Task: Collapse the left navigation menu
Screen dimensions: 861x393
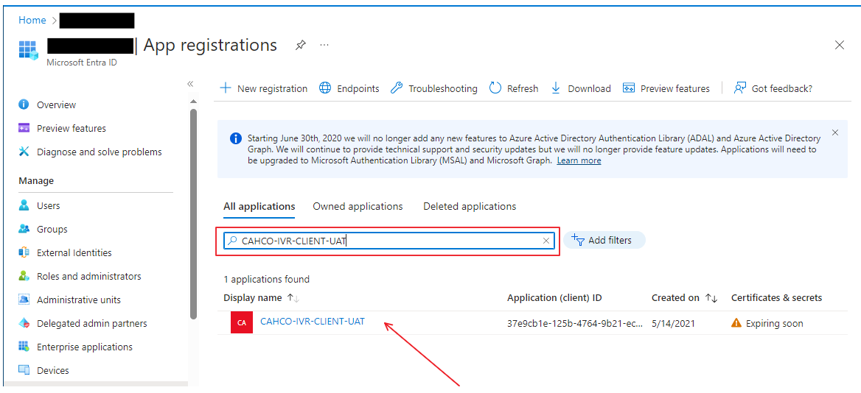Action: pos(190,85)
